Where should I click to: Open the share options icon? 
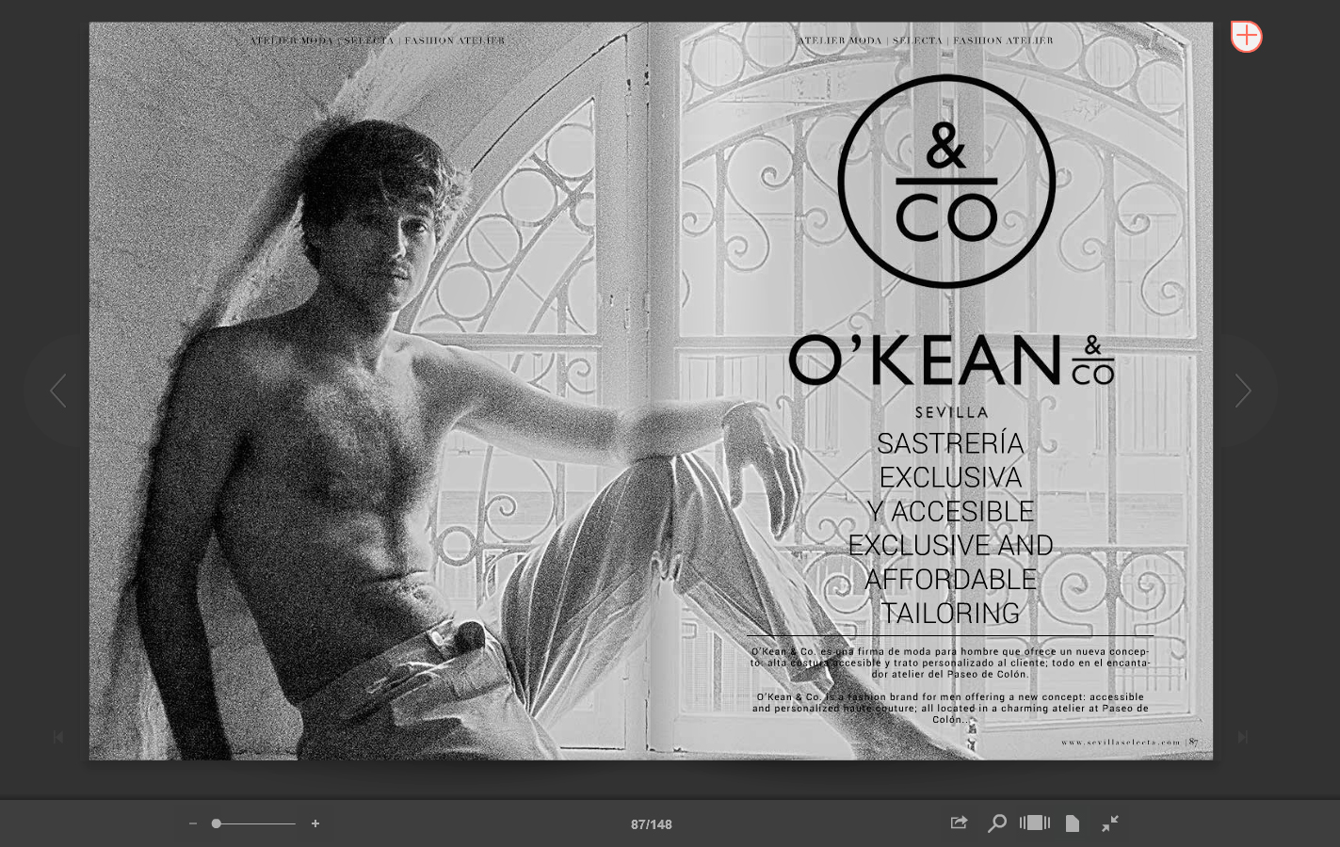pyautogui.click(x=959, y=823)
